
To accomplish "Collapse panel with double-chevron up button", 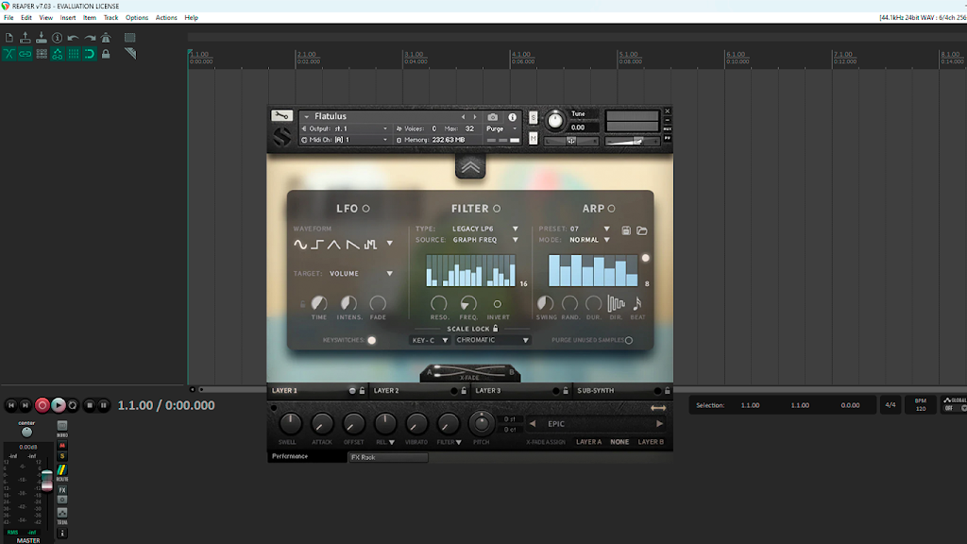I will click(470, 166).
